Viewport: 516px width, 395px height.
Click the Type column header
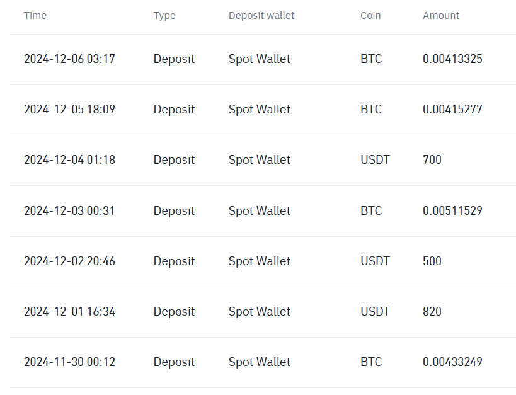coord(164,15)
